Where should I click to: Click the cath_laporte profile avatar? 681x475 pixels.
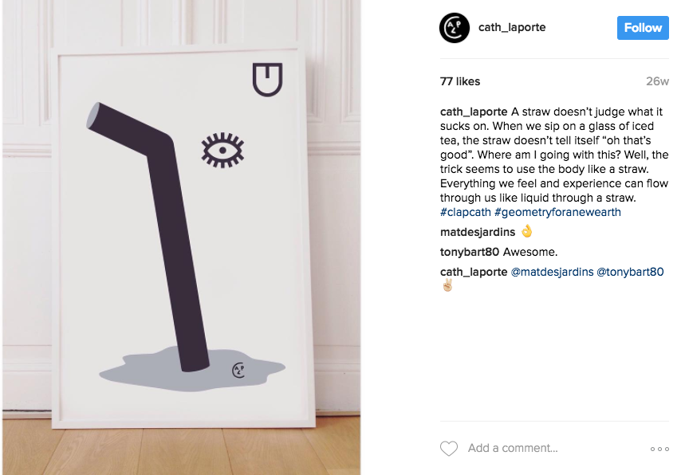(x=455, y=28)
